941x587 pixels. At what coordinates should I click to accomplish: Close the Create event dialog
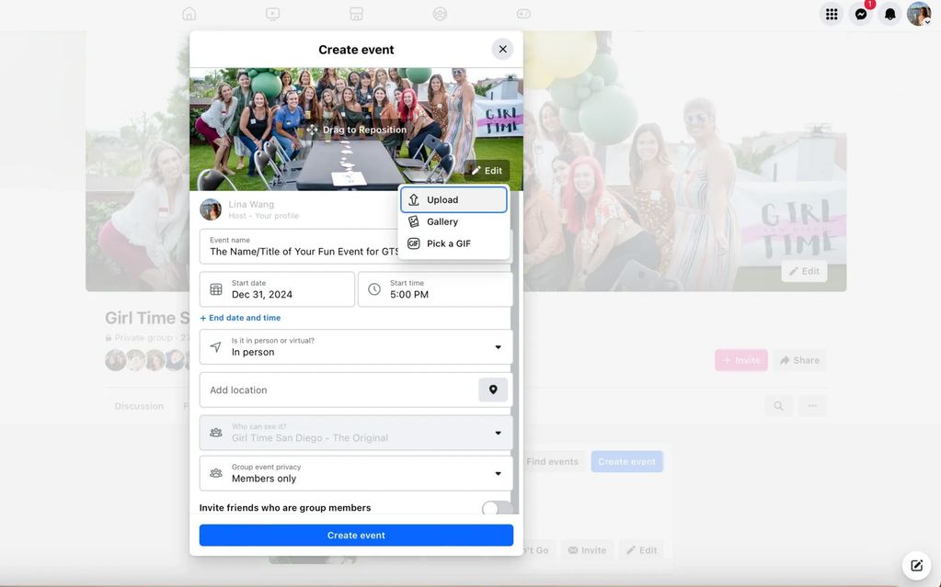pyautogui.click(x=502, y=50)
